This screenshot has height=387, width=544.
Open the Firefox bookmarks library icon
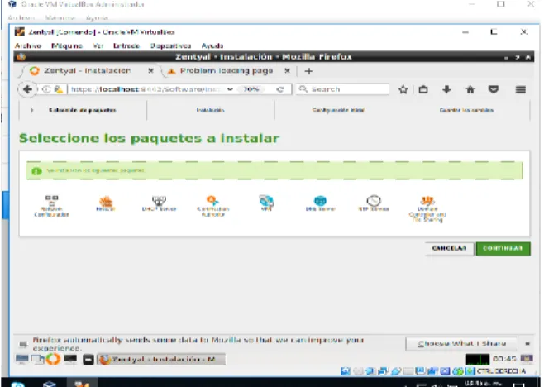[423, 89]
